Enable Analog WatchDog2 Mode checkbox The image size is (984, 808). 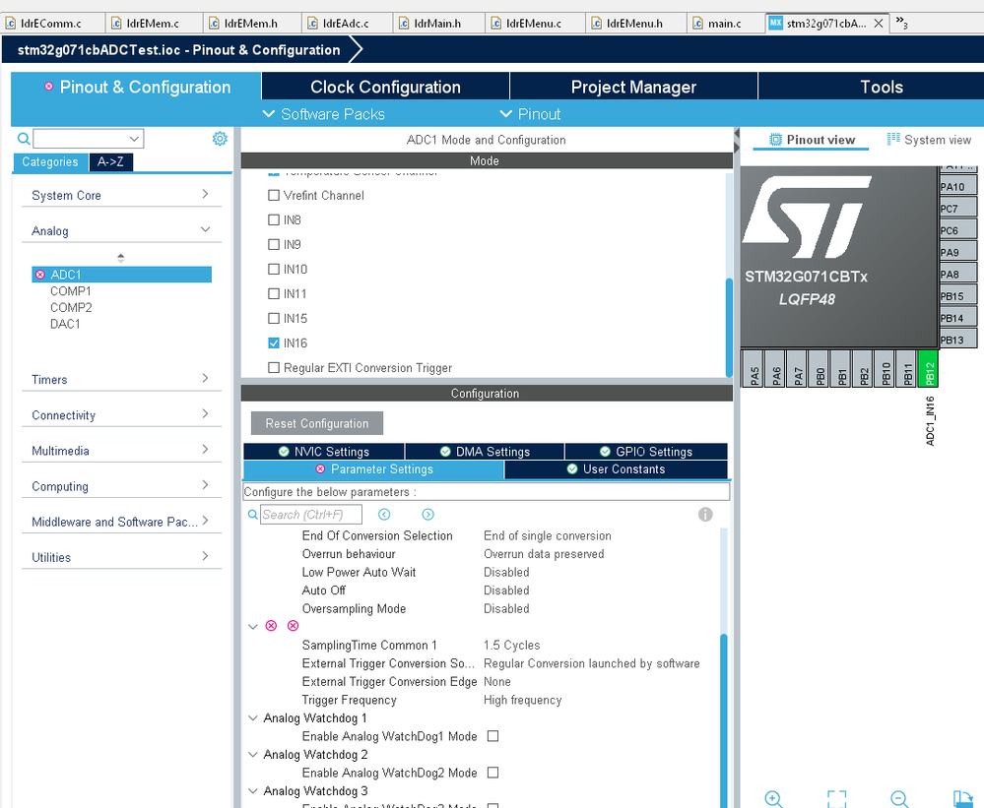tap(493, 773)
